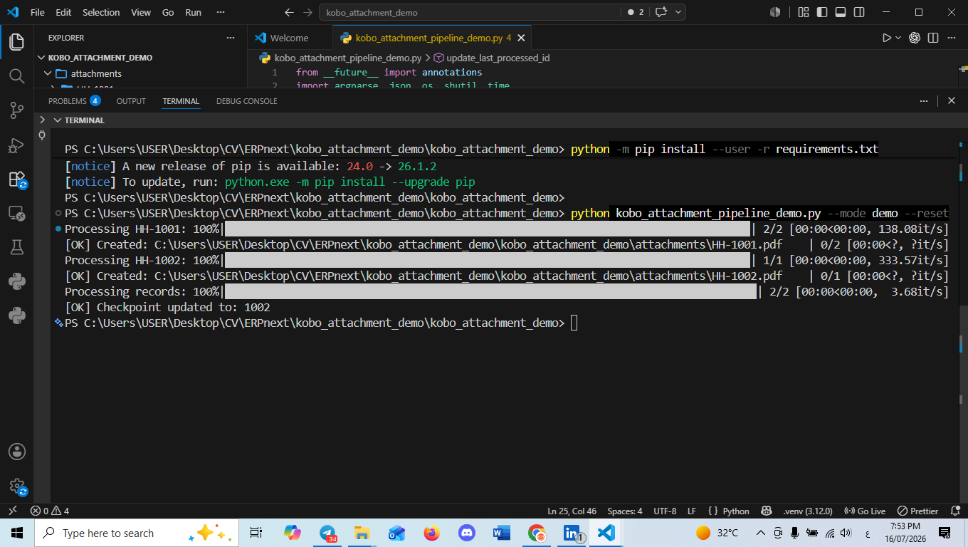Open Explorer Views and More Actions ellipsis
Screen dimensions: 968x547
(230, 38)
